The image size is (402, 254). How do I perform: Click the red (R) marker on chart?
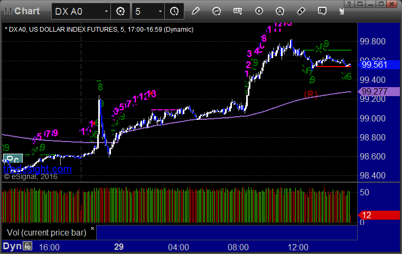point(311,95)
